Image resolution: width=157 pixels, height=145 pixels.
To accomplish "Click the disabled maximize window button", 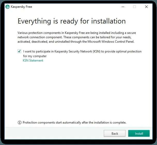I will tap(135, 7).
